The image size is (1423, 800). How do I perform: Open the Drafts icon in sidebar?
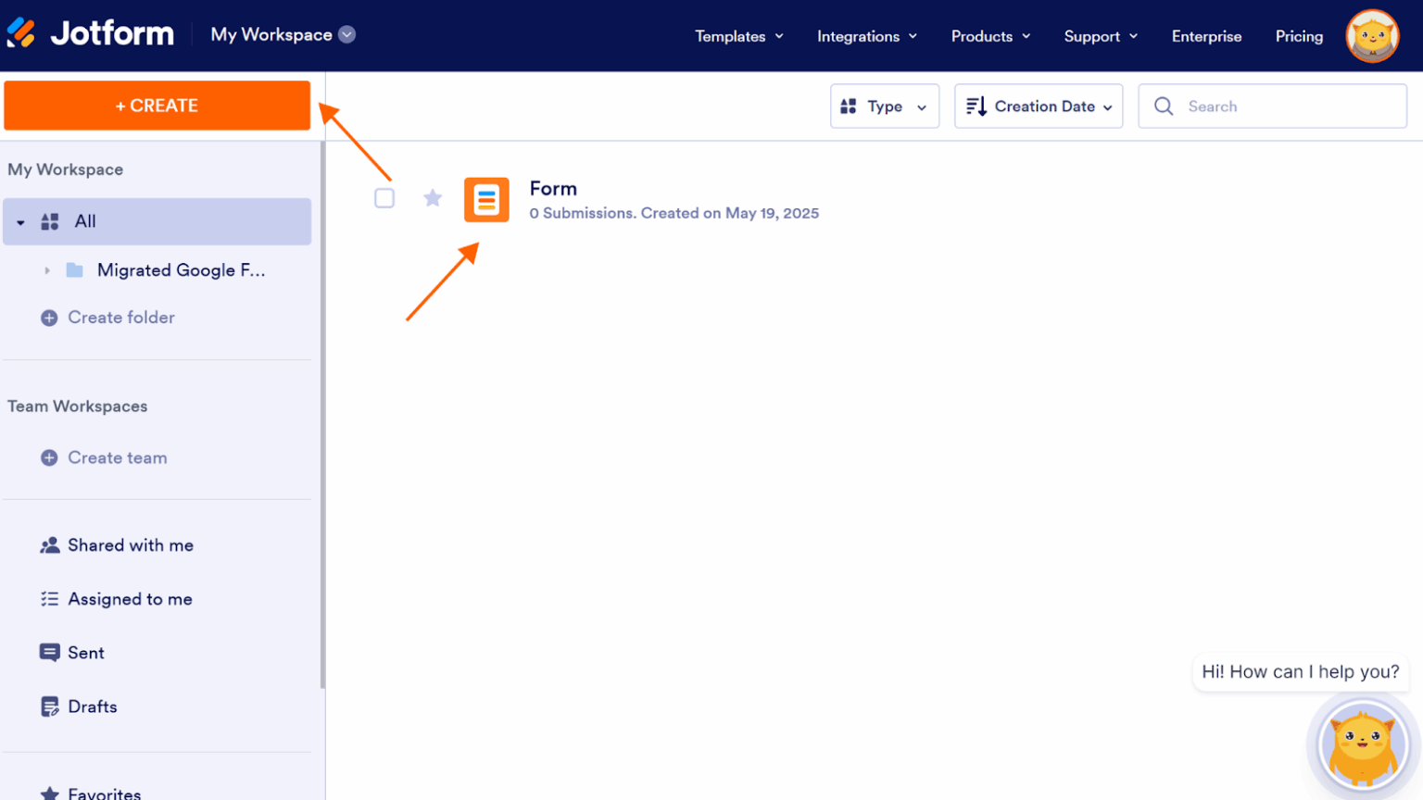click(49, 706)
